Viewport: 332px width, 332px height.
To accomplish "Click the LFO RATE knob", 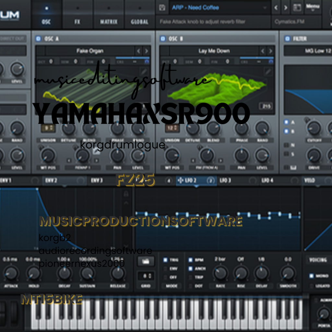I will 220,273.
